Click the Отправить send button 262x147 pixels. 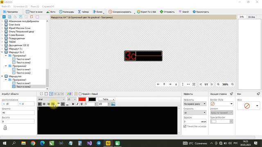(167, 12)
